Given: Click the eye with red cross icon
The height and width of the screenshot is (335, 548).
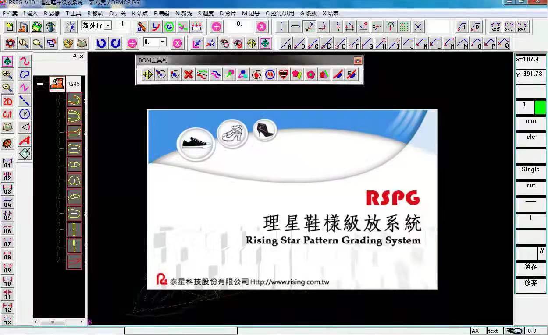Looking at the screenshot, I should click(x=238, y=43).
